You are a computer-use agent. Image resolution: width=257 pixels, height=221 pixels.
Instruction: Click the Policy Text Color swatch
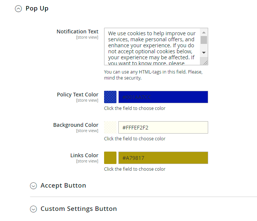tap(110, 97)
